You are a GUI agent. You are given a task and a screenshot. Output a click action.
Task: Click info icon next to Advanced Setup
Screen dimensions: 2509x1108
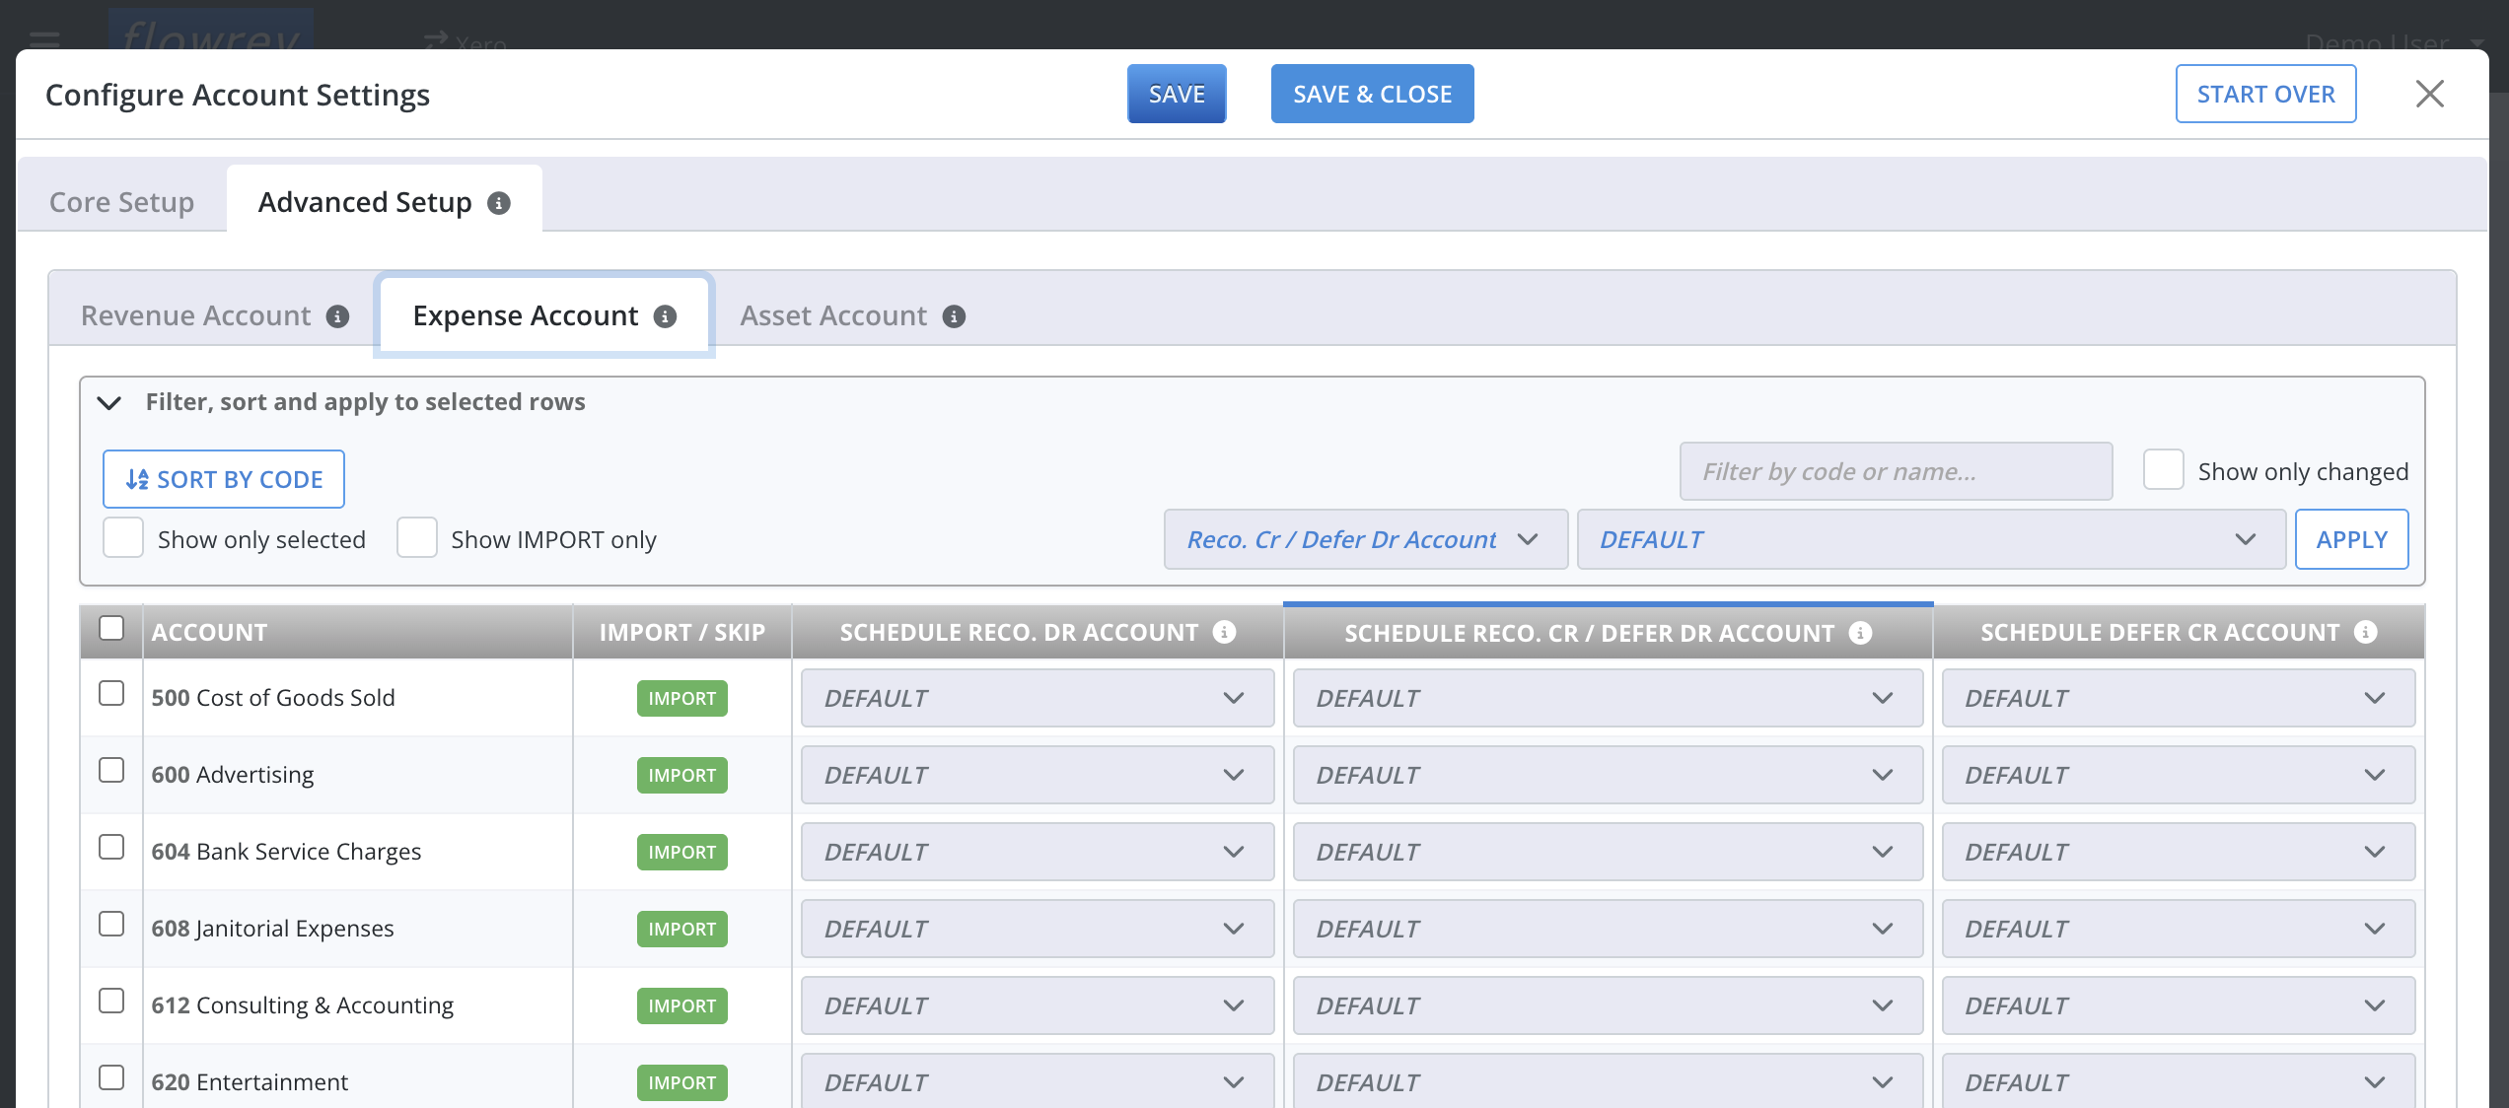point(499,203)
